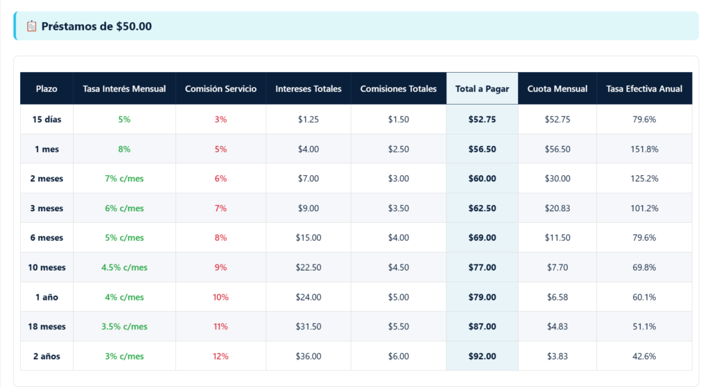This screenshot has height=387, width=710.
Task: Click the $15.00 interest in 6 meses row
Action: [309, 237]
